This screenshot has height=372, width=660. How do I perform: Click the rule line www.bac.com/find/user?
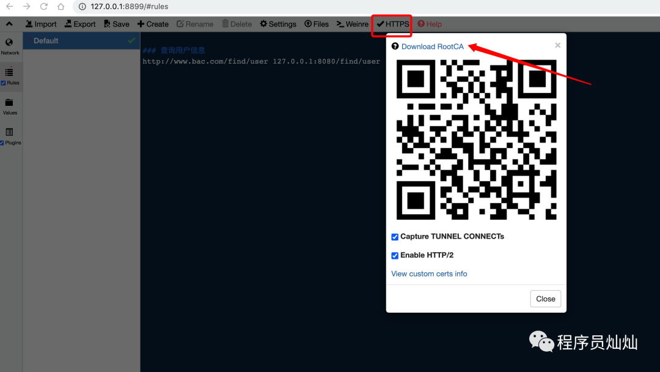261,62
